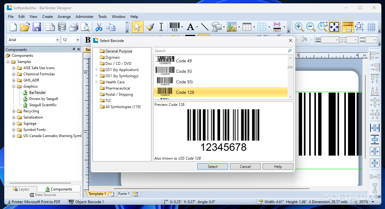This screenshot has width=385, height=209.
Task: Select the picture tool with cactus image
Action: click(x=231, y=27)
